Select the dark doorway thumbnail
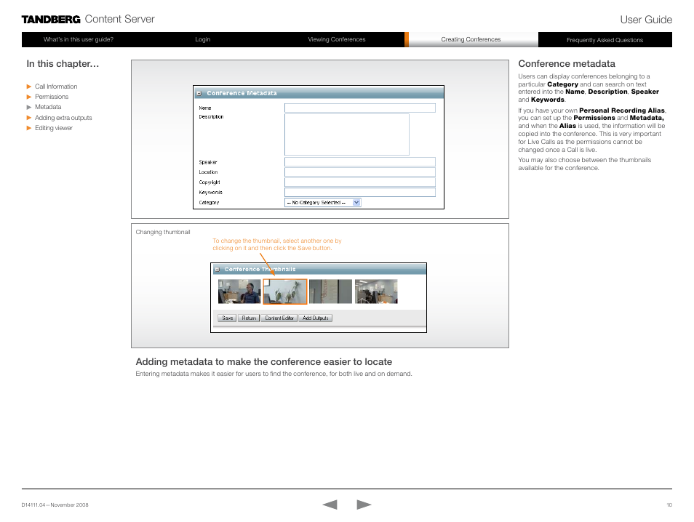The height and width of the screenshot is (522, 694). click(x=330, y=292)
